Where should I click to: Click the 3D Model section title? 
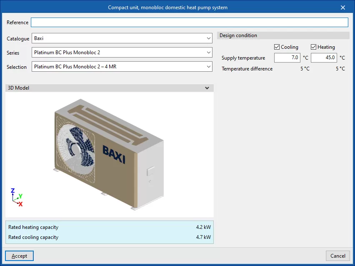(x=19, y=88)
